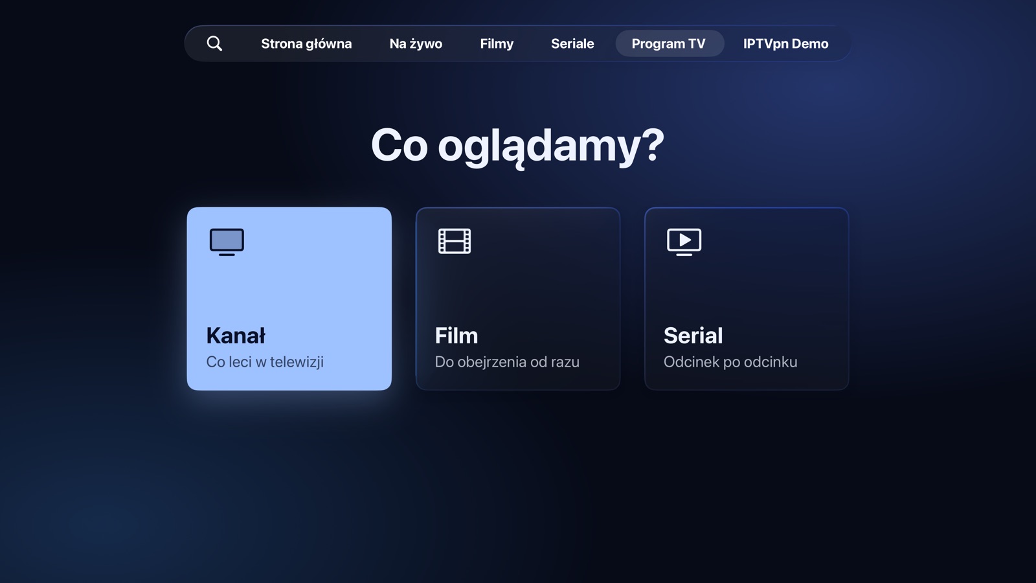Open search with the magnifier icon
Viewport: 1036px width, 583px height.
coord(214,43)
